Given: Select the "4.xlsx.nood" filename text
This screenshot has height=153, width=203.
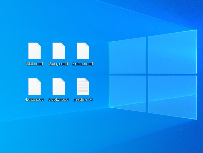Looking at the screenshot, I should pos(35,99).
